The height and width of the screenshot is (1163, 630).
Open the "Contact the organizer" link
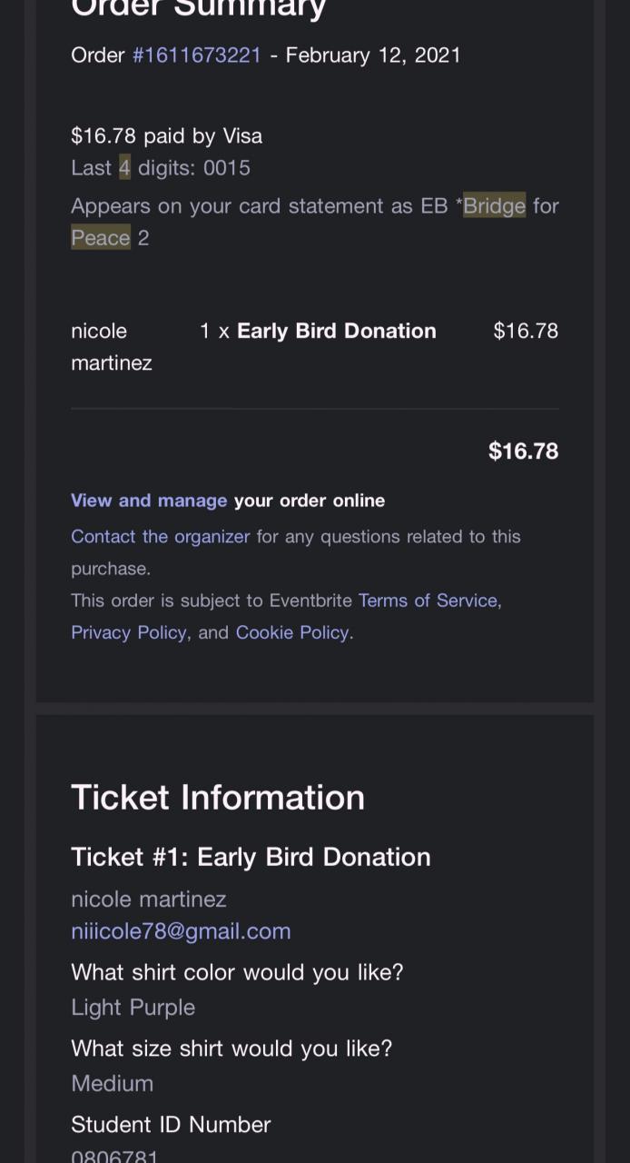pyautogui.click(x=160, y=537)
